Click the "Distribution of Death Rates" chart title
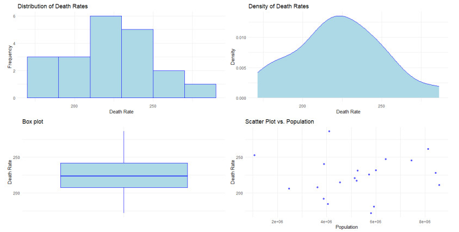Viewport: 459px width, 232px height. [x=52, y=6]
